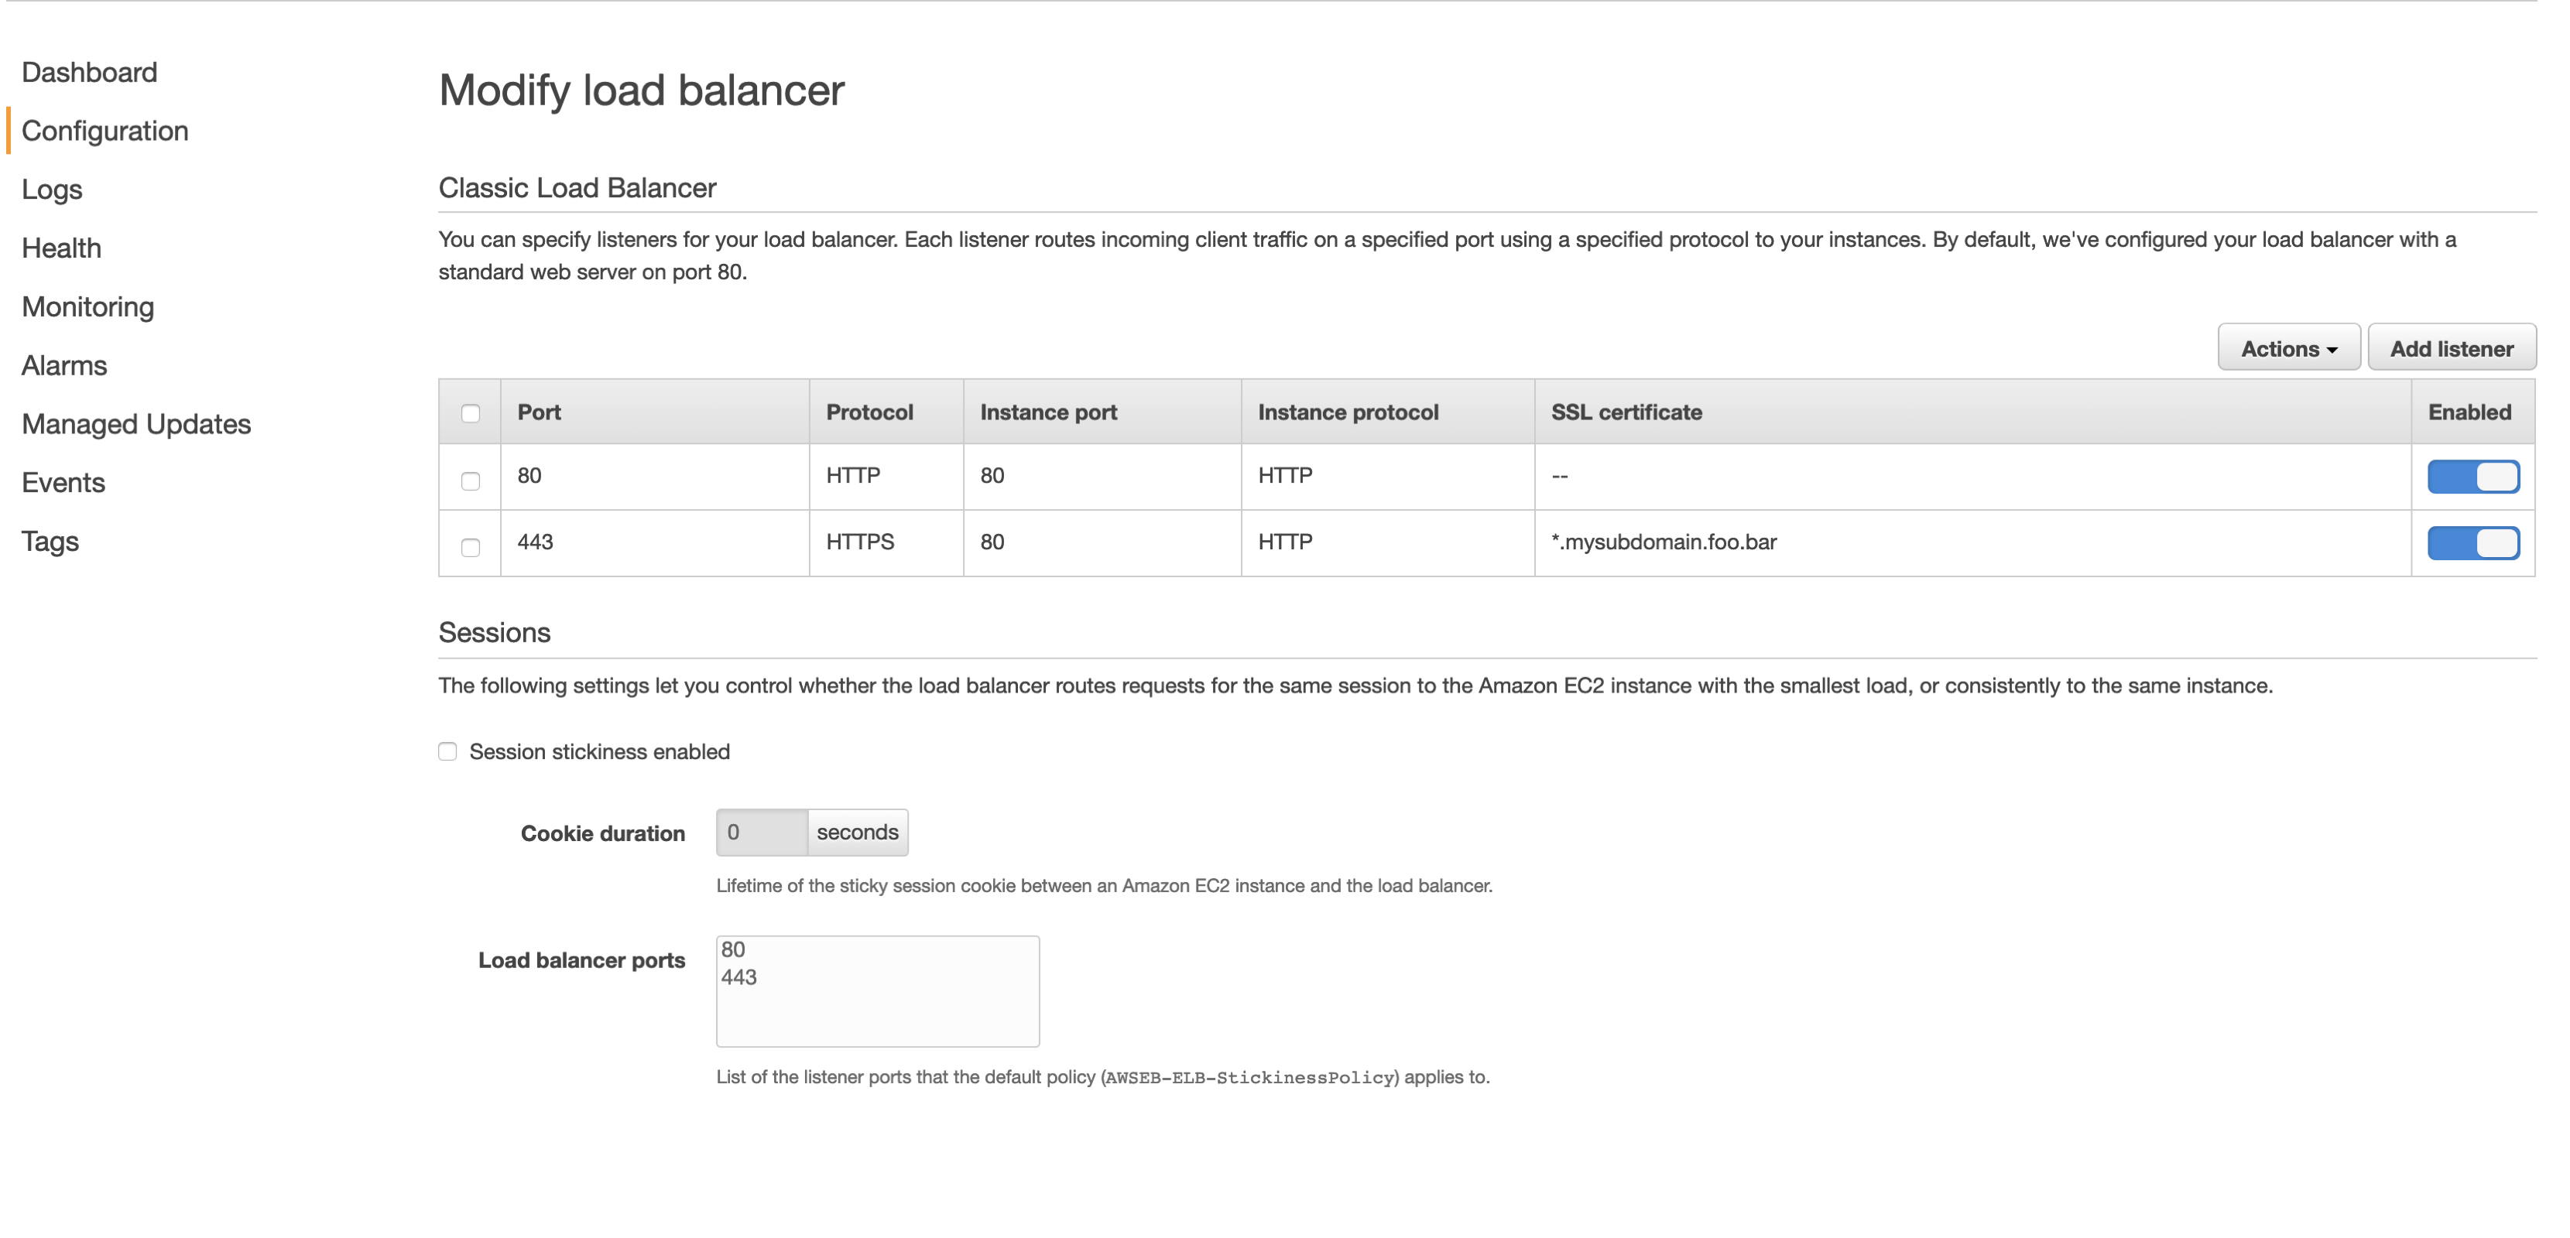Open the Alarms page
The height and width of the screenshot is (1238, 2570).
pyautogui.click(x=63, y=365)
